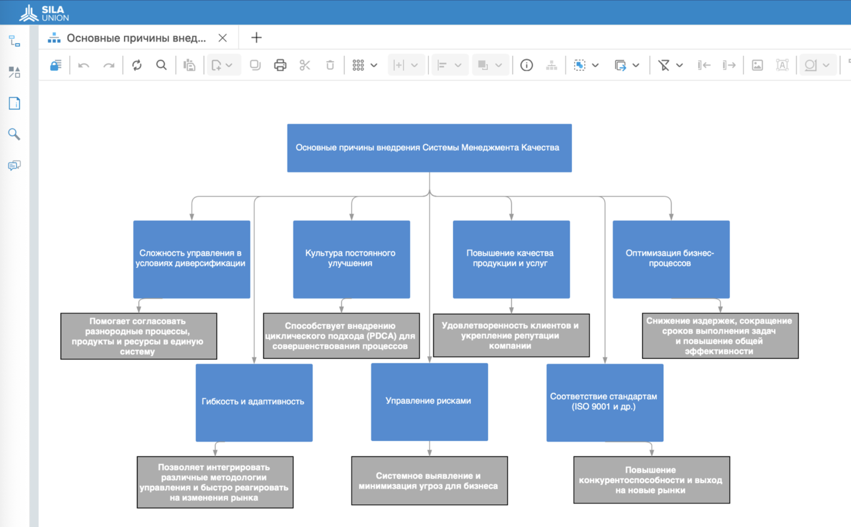
Task: Select gray note Снижение издержек, сокращение сроков
Action: coord(720,336)
